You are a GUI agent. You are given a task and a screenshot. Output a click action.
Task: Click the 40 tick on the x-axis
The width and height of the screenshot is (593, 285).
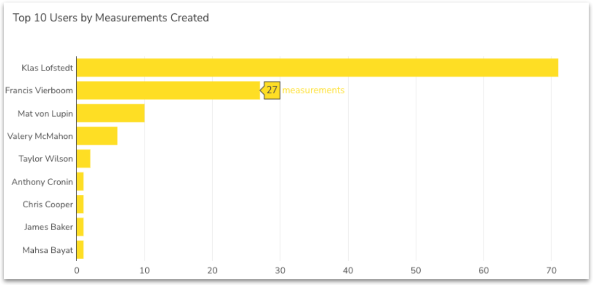[x=348, y=270]
